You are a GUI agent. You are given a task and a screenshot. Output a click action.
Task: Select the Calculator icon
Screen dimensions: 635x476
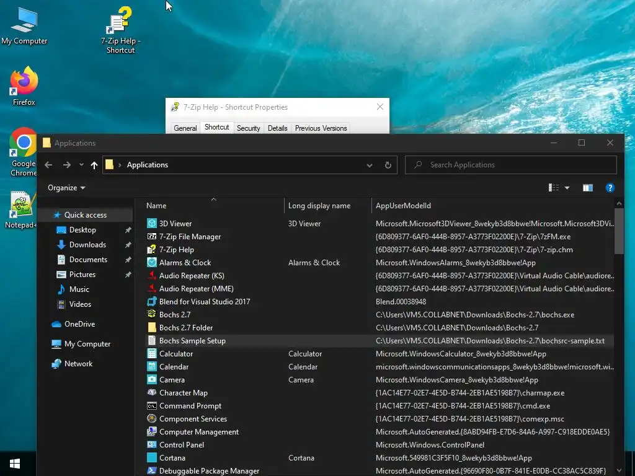point(152,353)
